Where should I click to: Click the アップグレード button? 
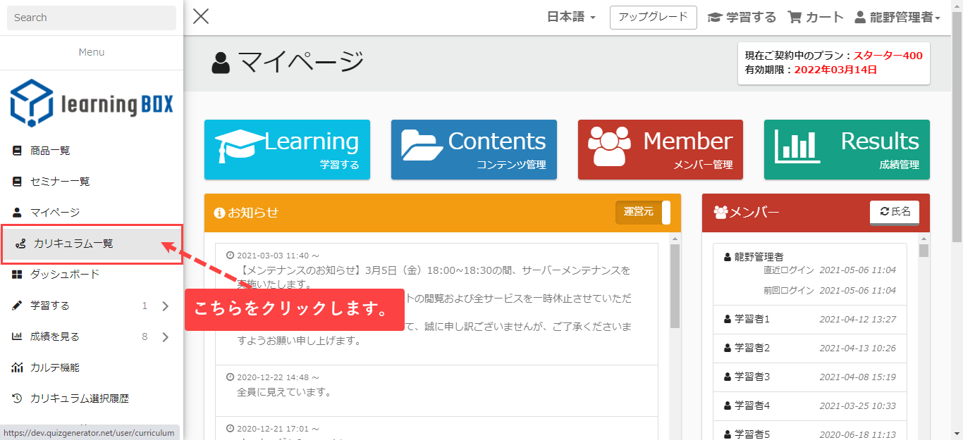[653, 18]
